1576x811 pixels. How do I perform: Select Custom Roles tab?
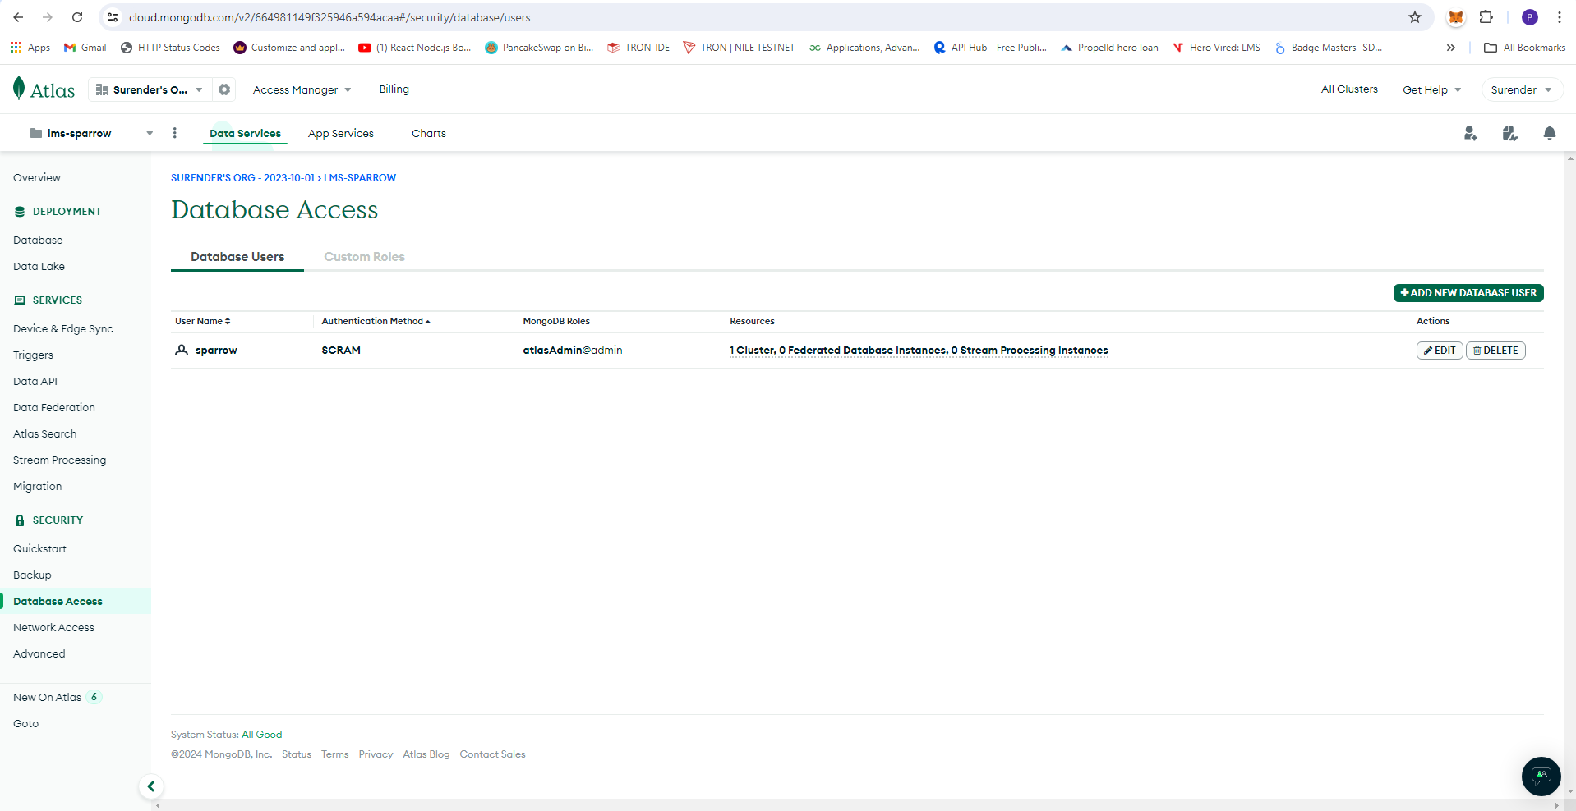tap(364, 257)
